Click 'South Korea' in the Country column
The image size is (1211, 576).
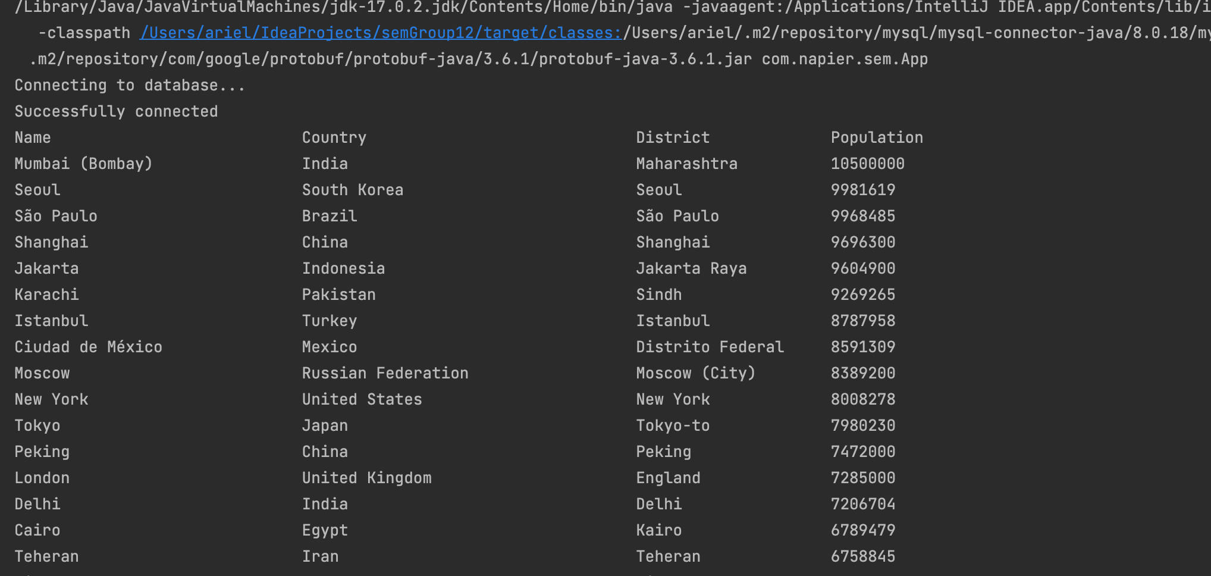352,190
